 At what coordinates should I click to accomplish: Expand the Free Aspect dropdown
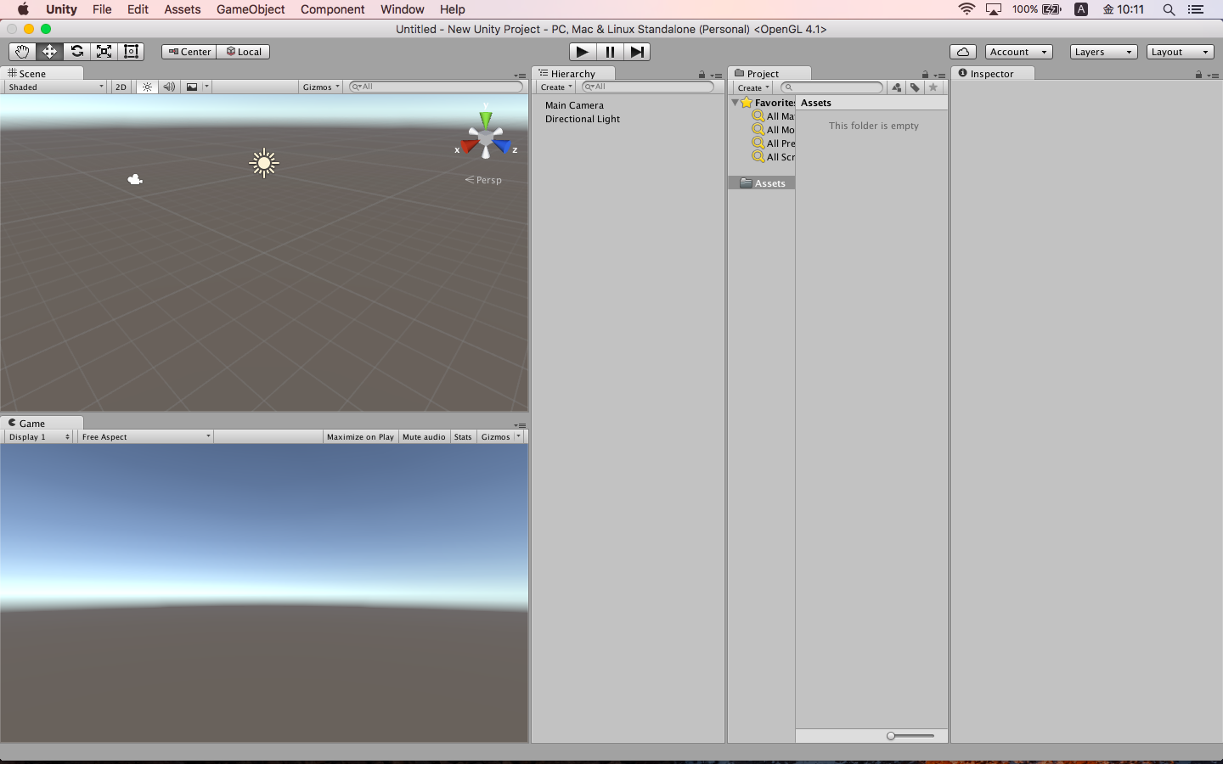pyautogui.click(x=145, y=436)
